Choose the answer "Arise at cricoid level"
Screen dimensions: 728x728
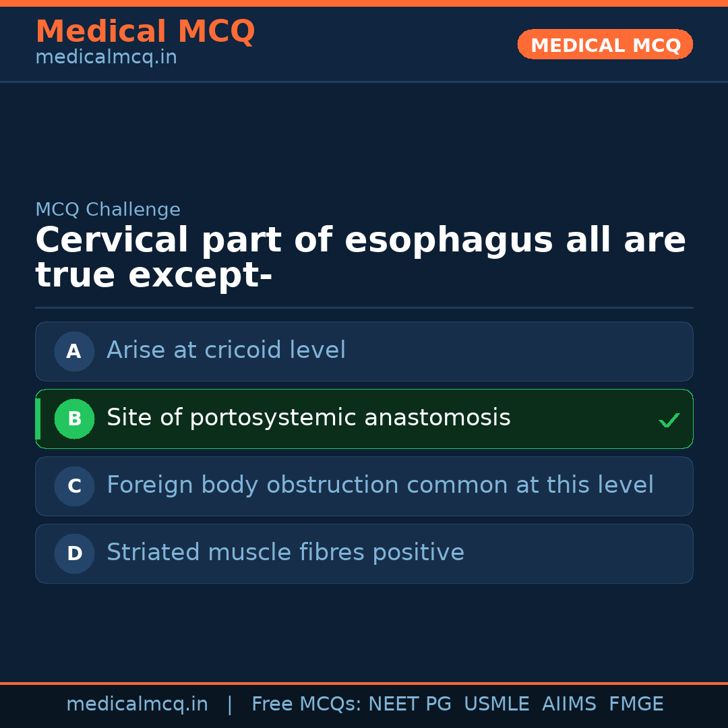click(x=226, y=351)
